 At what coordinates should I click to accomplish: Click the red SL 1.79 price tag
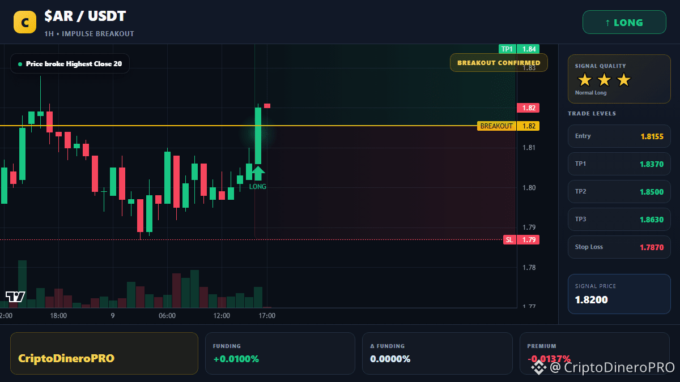[x=521, y=240]
